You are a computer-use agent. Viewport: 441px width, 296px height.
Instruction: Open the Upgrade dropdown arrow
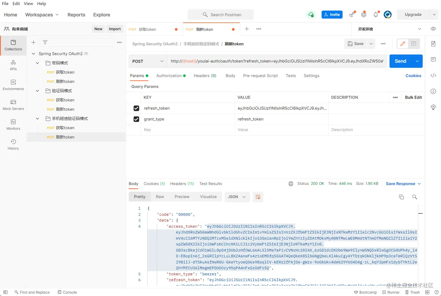click(434, 15)
